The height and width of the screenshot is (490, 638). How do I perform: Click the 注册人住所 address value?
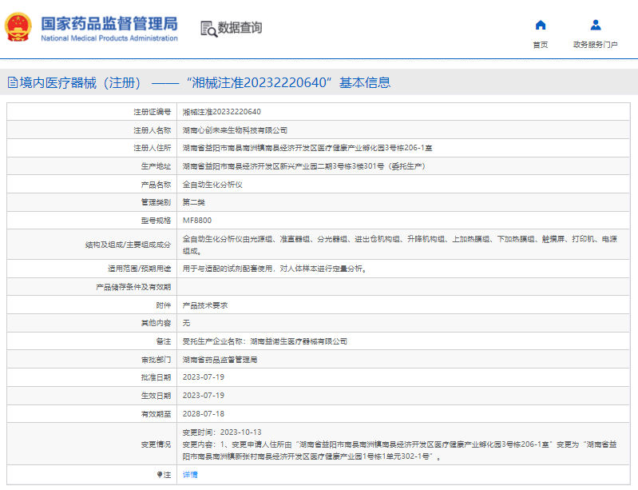click(307, 148)
